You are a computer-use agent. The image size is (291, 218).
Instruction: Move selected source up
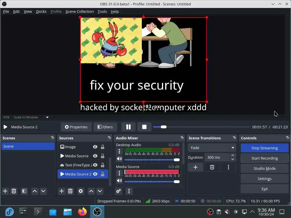click(91, 191)
